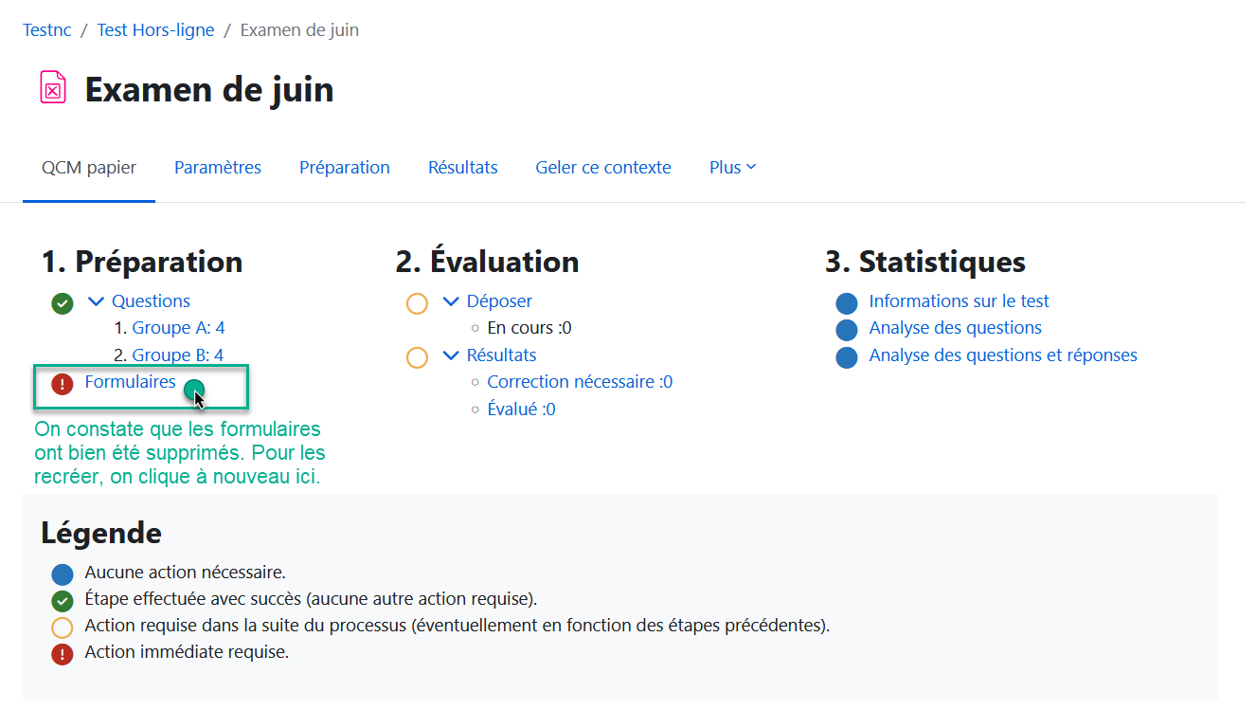
Task: Collapse the Questions chevron in Préparation
Action: [x=96, y=301]
